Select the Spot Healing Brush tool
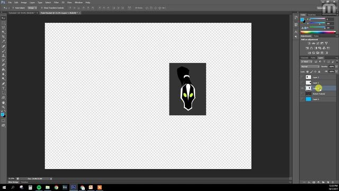Screen dimensions: 339x191 3,46
